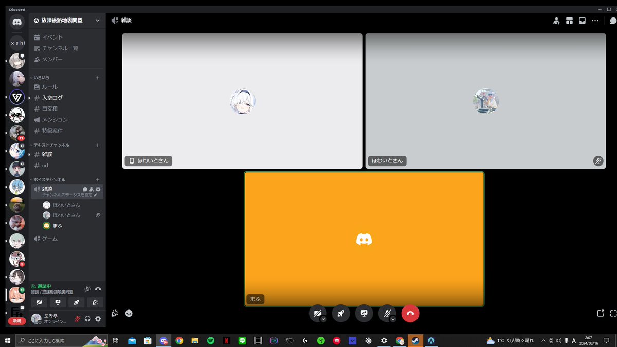This screenshot has width=617, height=347.
Task: Turn on camera in sidebar voice panel
Action: tap(39, 302)
